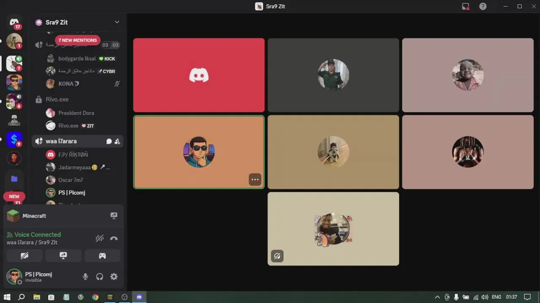The image size is (540, 303).
Task: Open the blue dollar-sign server
Action: (14, 139)
